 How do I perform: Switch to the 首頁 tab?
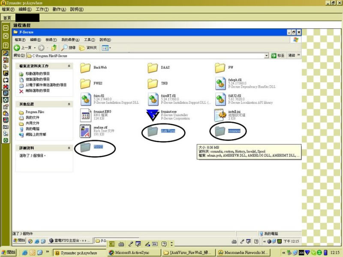(7, 18)
